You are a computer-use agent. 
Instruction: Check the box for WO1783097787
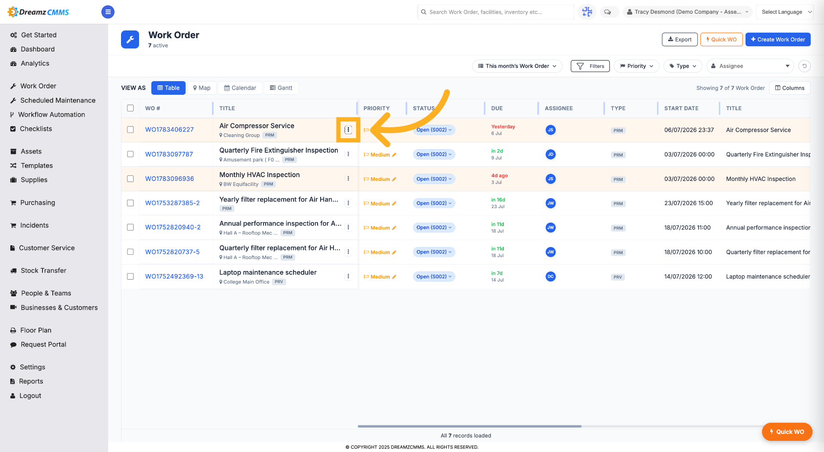130,154
